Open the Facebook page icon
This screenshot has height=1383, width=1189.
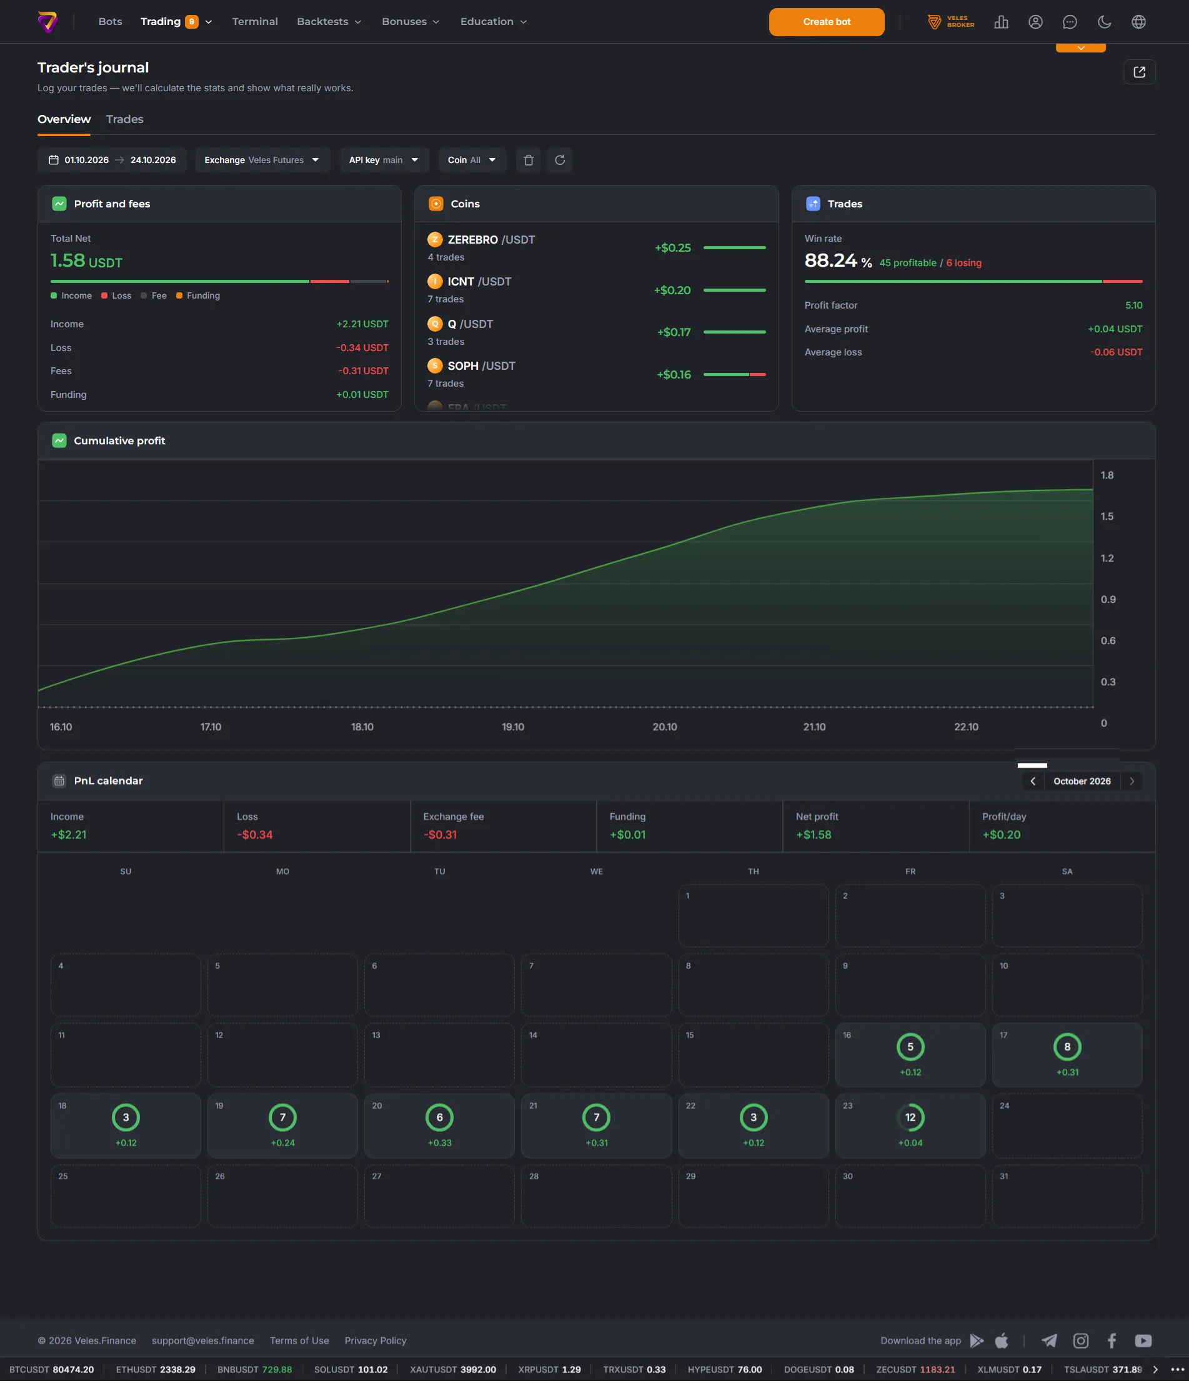coord(1112,1341)
